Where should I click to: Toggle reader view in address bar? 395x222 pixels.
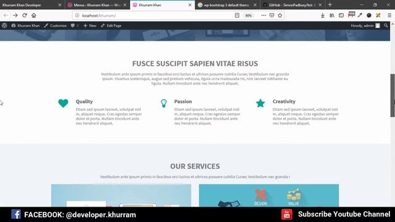pos(237,15)
